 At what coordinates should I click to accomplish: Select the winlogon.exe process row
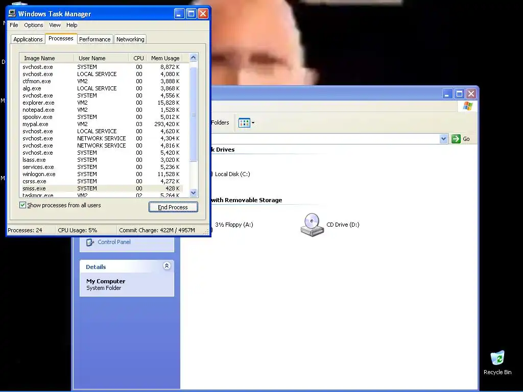[102, 174]
